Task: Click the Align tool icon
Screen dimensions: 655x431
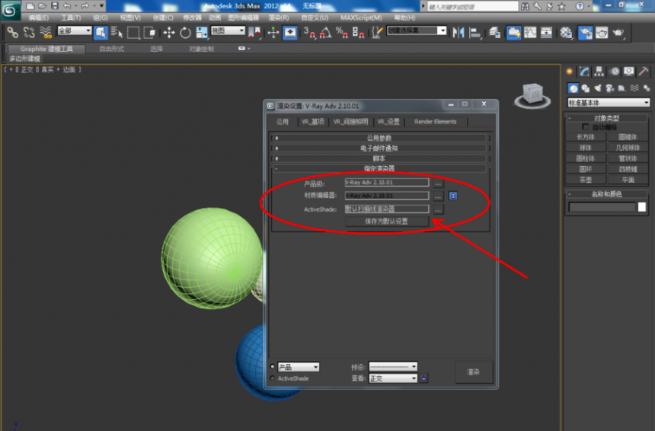Action: (475, 32)
